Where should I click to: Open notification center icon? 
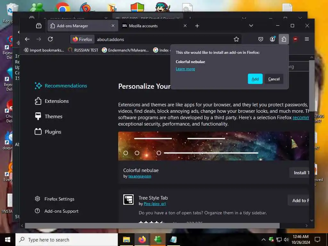tap(317, 240)
